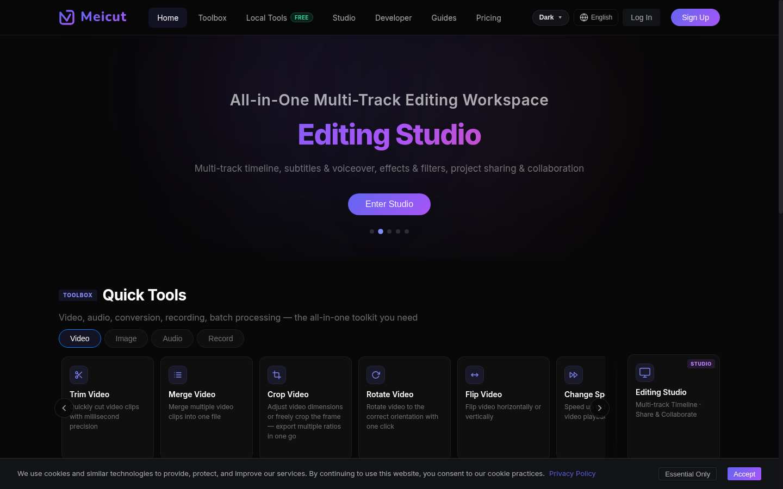Choose the Rotate Video rotate icon
783x489 pixels.
[x=376, y=375]
